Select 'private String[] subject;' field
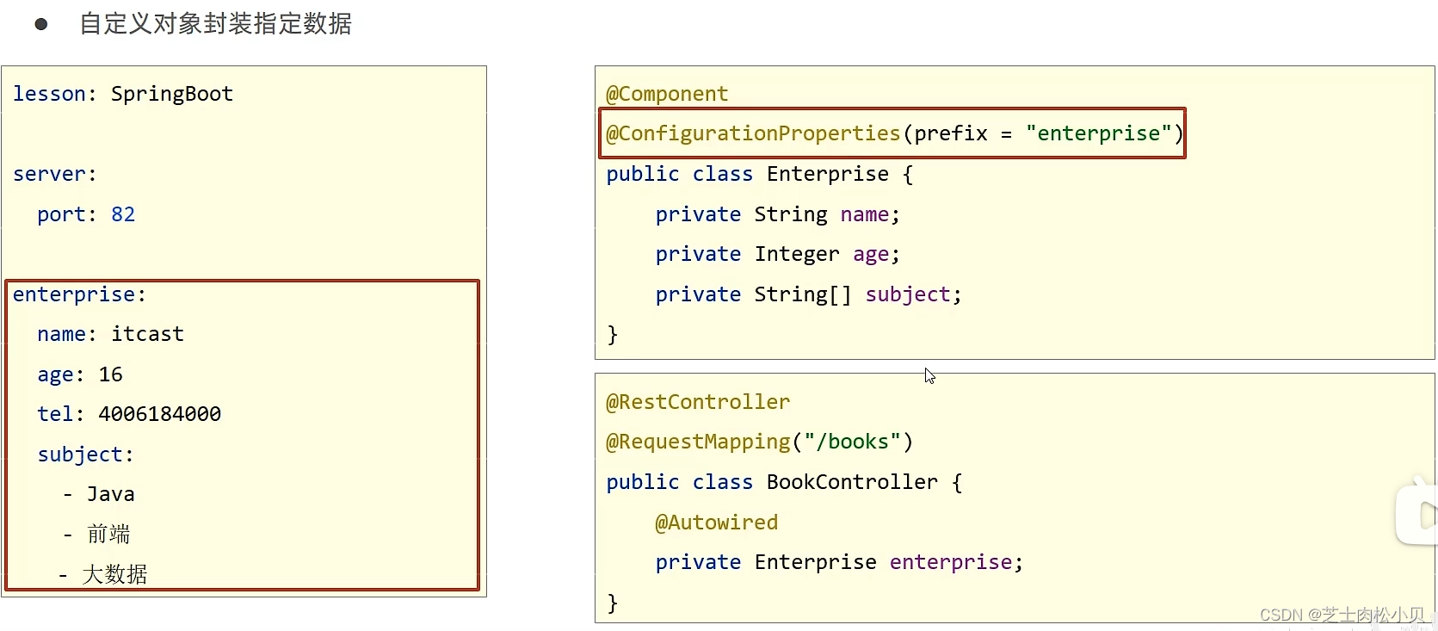The height and width of the screenshot is (631, 1438). click(809, 294)
